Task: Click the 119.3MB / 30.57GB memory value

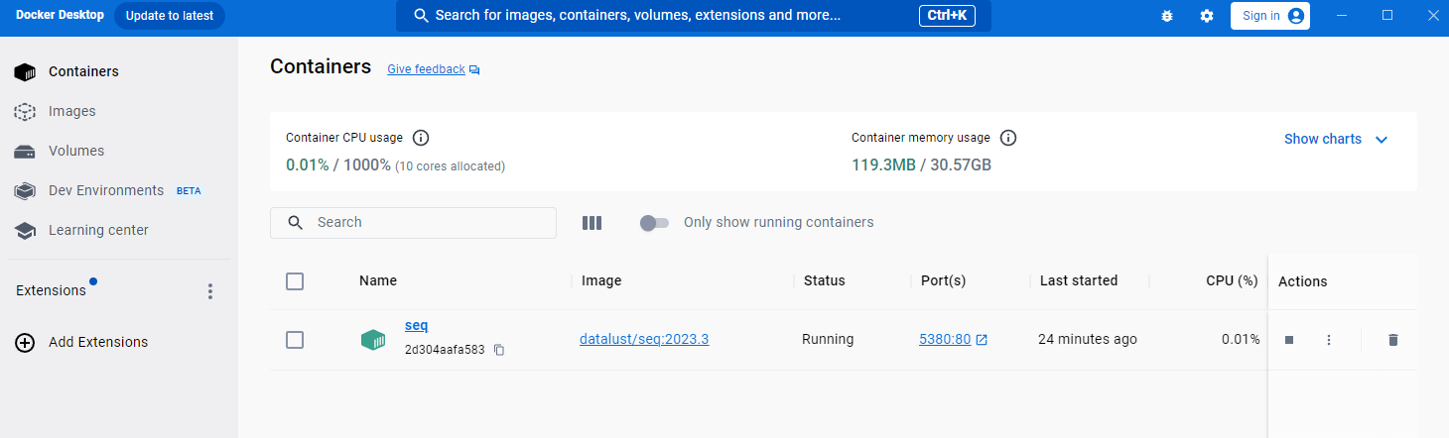Action: tap(922, 164)
